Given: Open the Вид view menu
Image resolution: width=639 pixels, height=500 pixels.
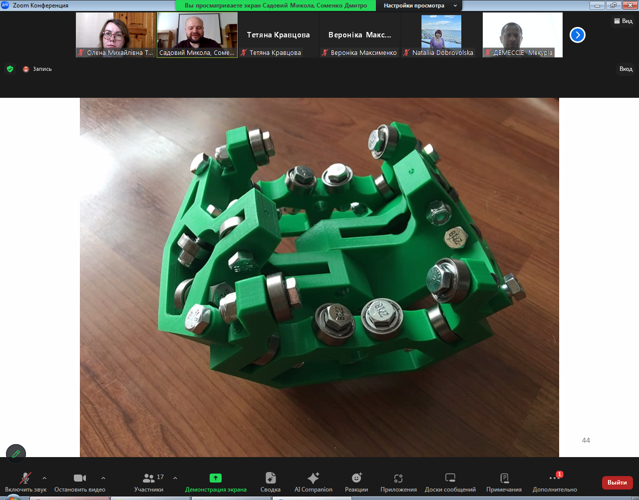Looking at the screenshot, I should coord(623,21).
